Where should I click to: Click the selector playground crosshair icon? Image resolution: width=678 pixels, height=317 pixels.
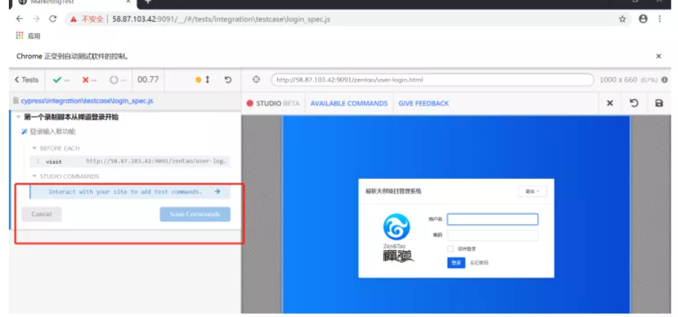tap(256, 79)
